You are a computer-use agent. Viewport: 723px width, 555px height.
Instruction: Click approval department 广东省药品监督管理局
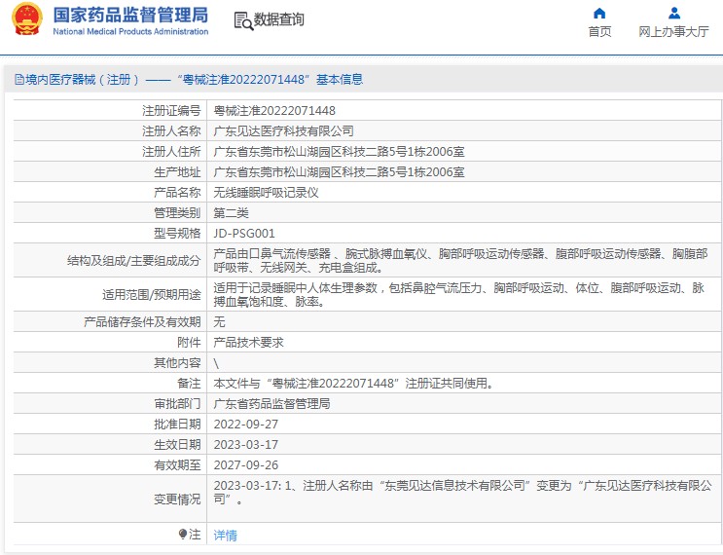[x=271, y=403]
